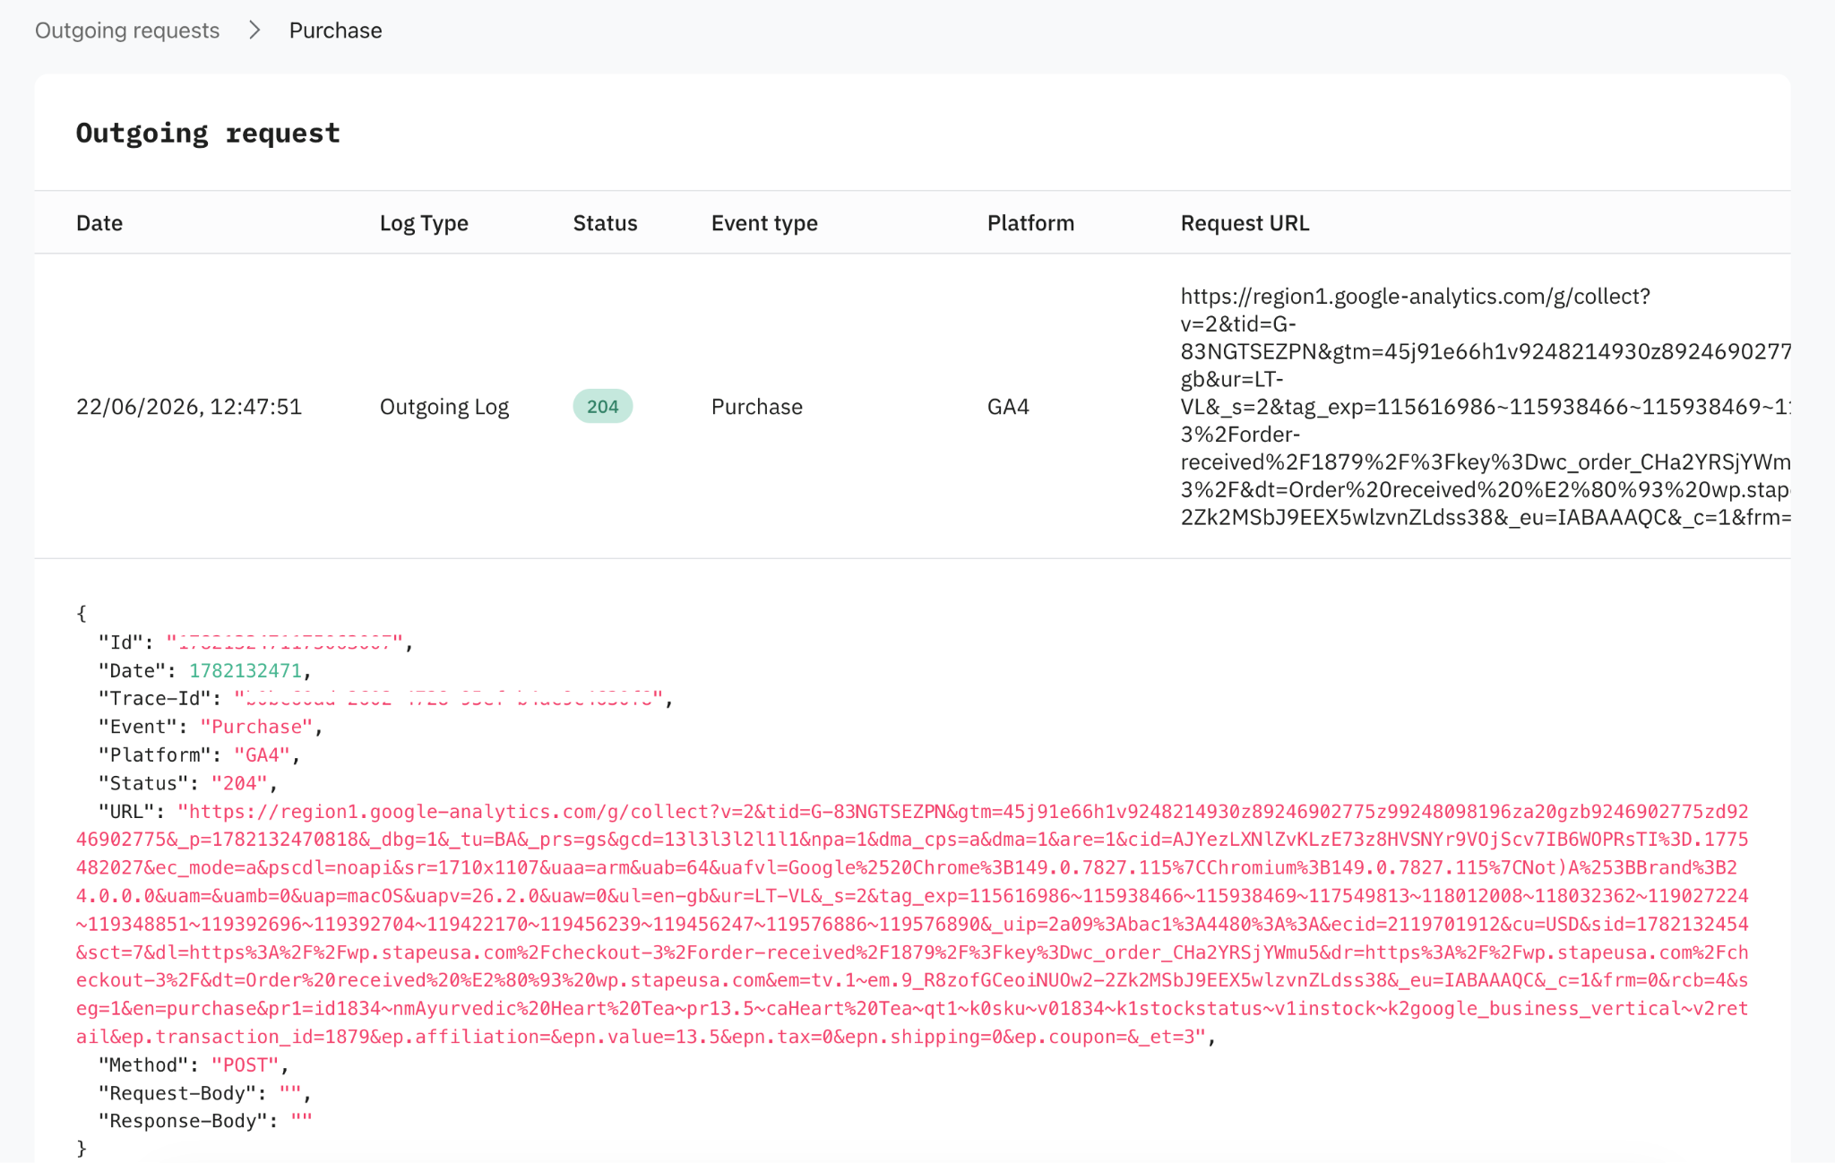This screenshot has width=1835, height=1163.
Task: Click the Outgoing Log cell in row
Action: pyautogui.click(x=444, y=407)
